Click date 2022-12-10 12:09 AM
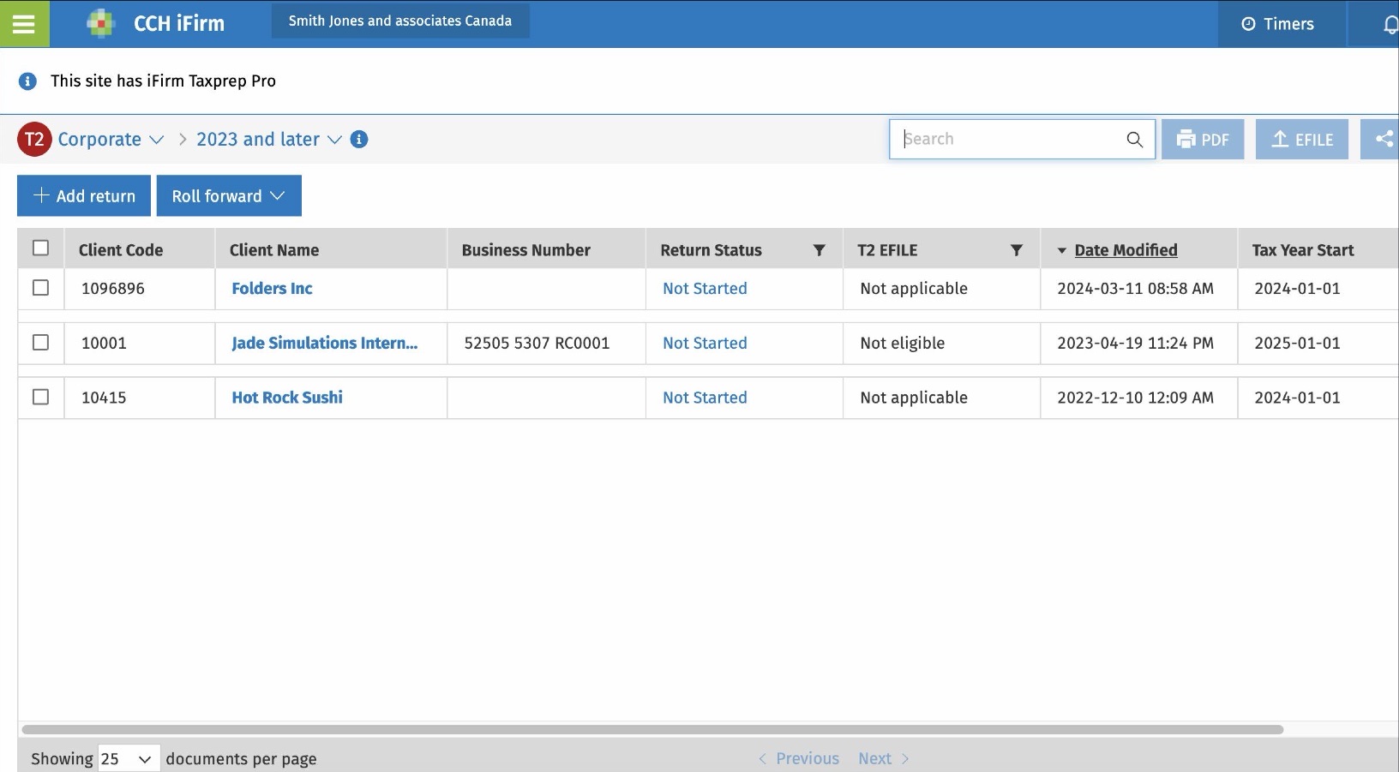 [1135, 398]
